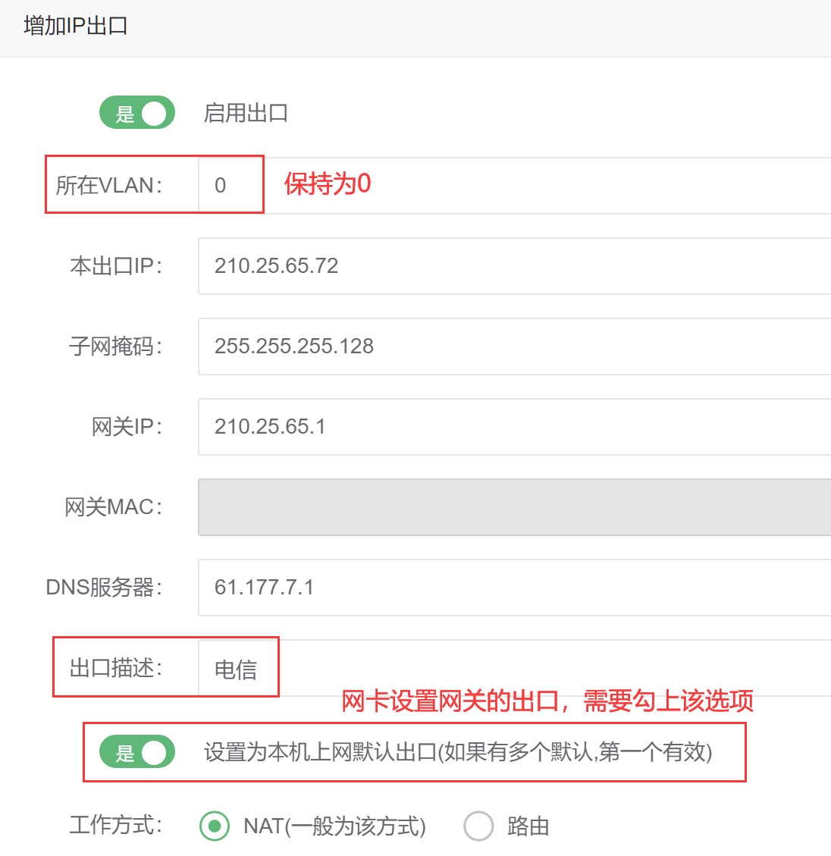Click the 出口描述 field containing 电信
Image resolution: width=831 pixels, height=856 pixels.
click(x=514, y=668)
